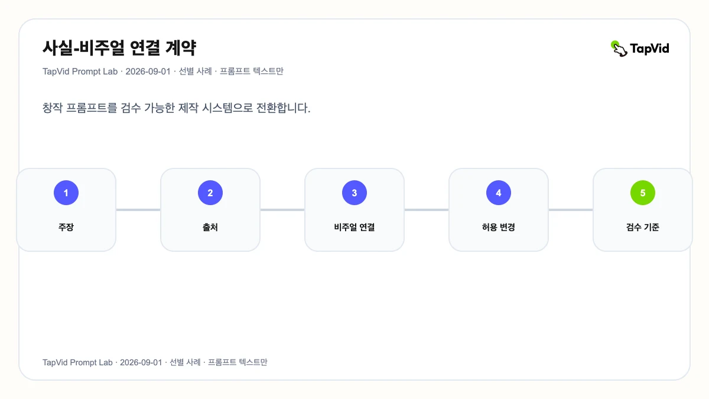Screen dimensions: 709x399
Task: Click the header TapVid Prompt Lab metadata line
Action: [163, 72]
